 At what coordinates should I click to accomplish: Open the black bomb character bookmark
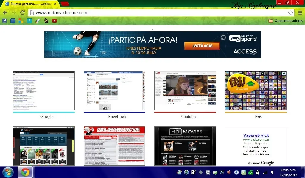click(46, 21)
